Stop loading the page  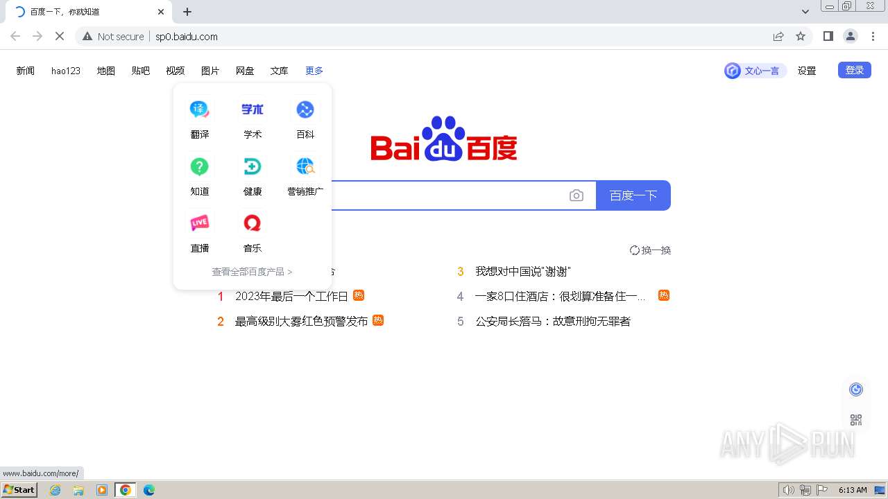(60, 36)
